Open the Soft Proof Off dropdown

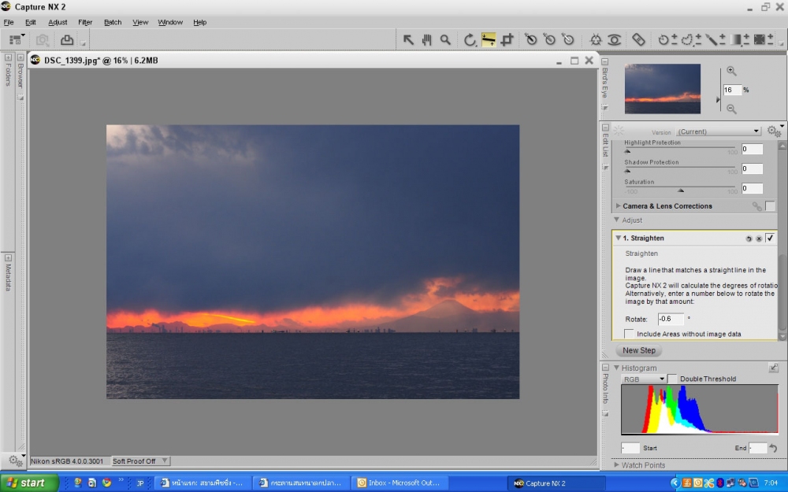pos(139,461)
